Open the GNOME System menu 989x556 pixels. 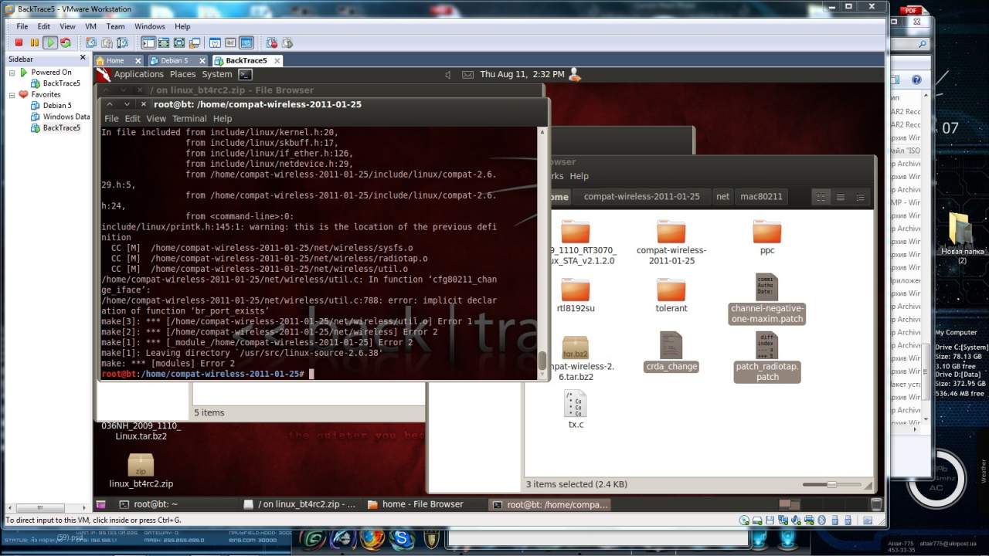[217, 74]
